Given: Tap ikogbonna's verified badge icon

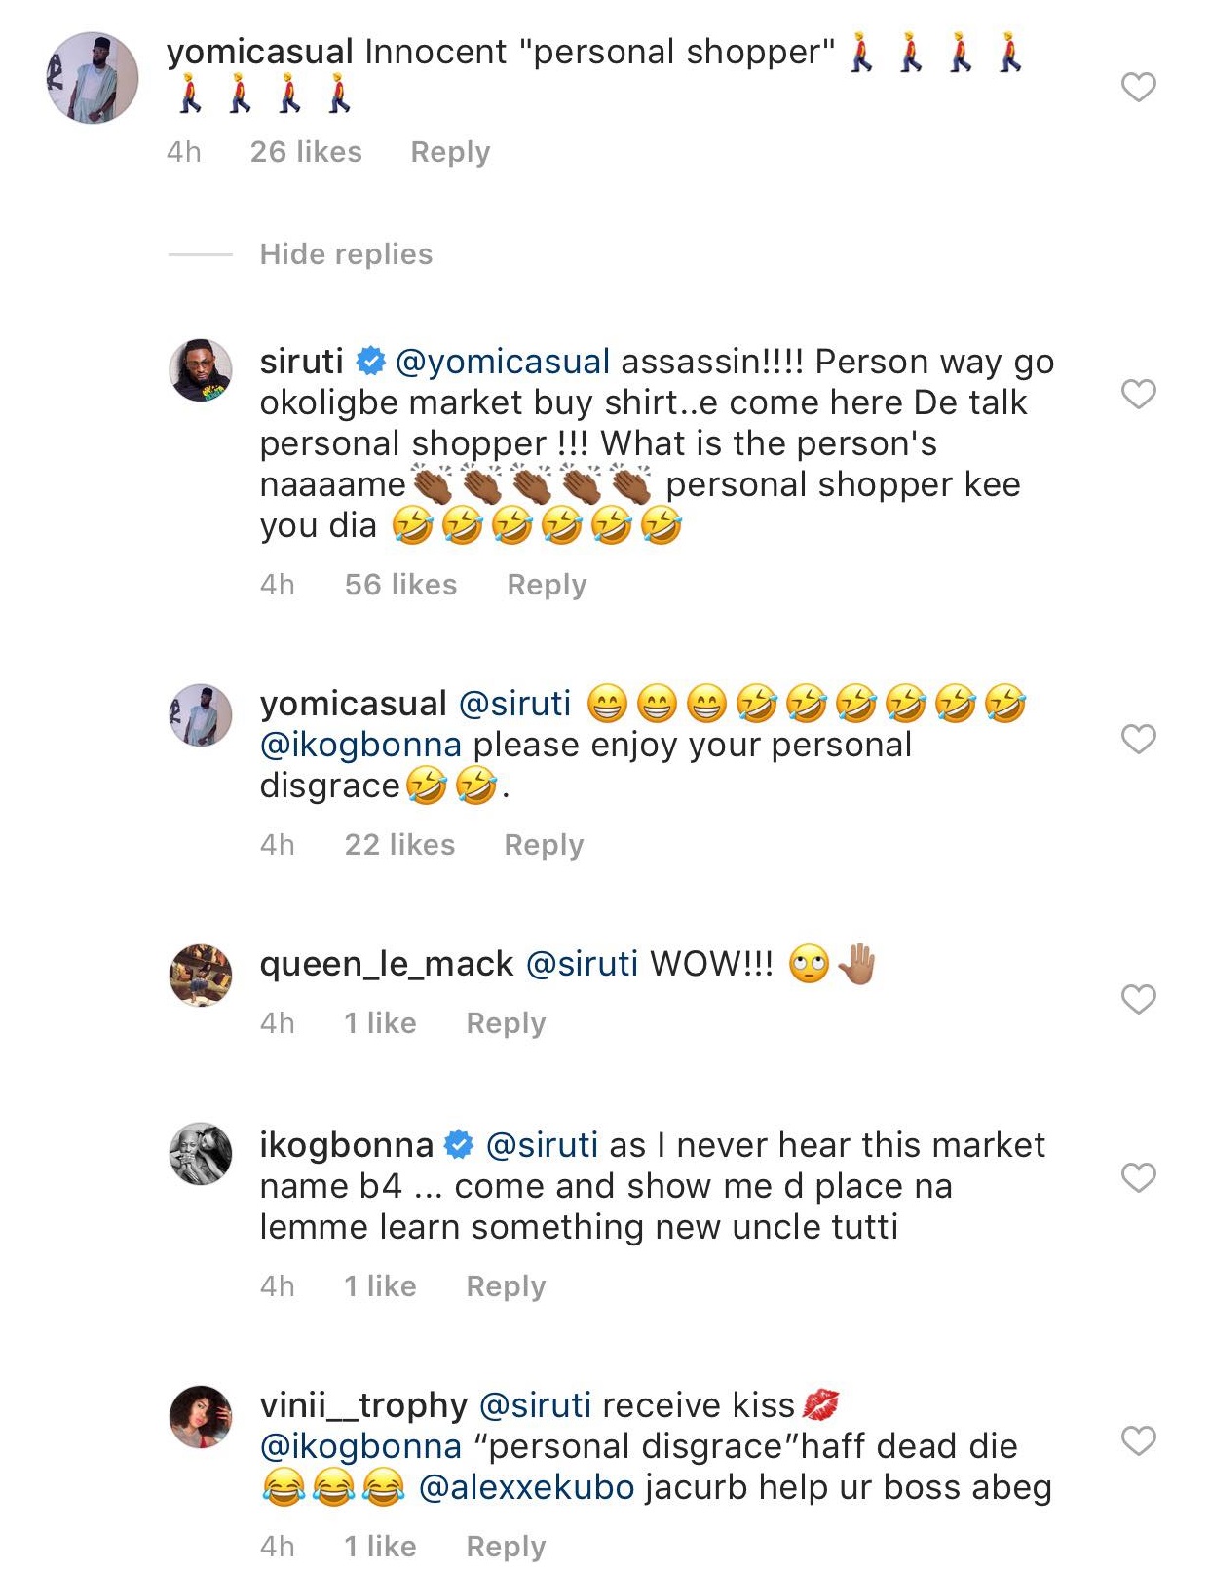Looking at the screenshot, I should tap(459, 1145).
